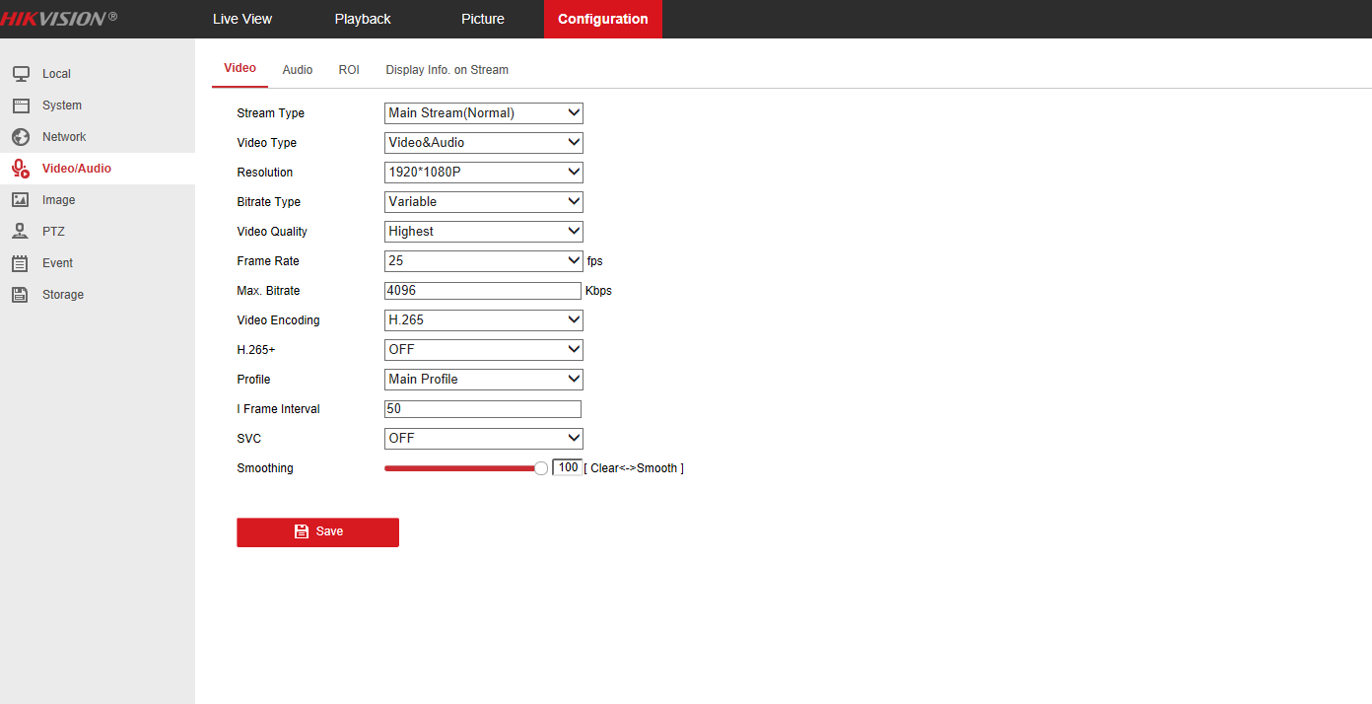Click the Max. Bitrate input field
The image size is (1372, 704).
pyautogui.click(x=482, y=291)
